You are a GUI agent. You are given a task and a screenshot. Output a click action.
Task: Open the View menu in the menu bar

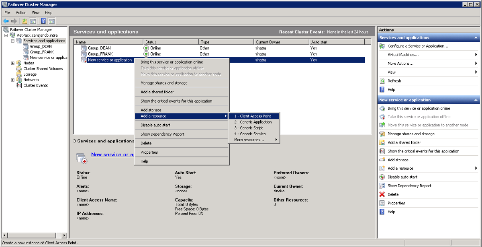coord(36,13)
